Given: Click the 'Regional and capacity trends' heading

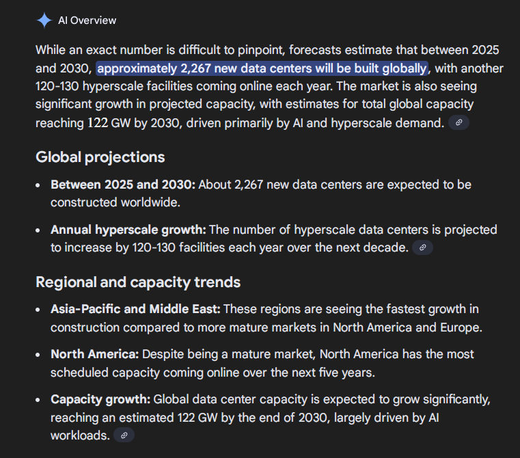Looking at the screenshot, I should (138, 282).
